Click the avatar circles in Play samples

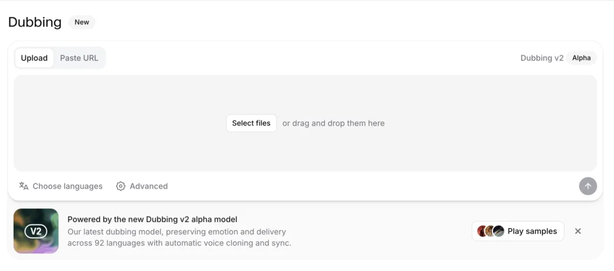(x=490, y=231)
